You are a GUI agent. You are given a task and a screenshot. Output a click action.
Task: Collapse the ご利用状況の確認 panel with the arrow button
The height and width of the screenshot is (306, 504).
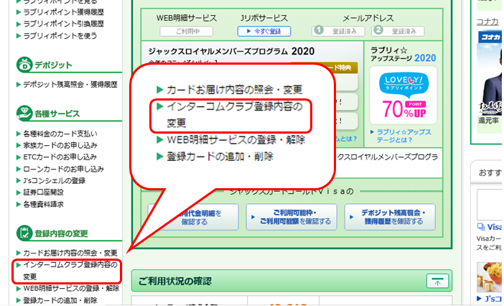437,282
